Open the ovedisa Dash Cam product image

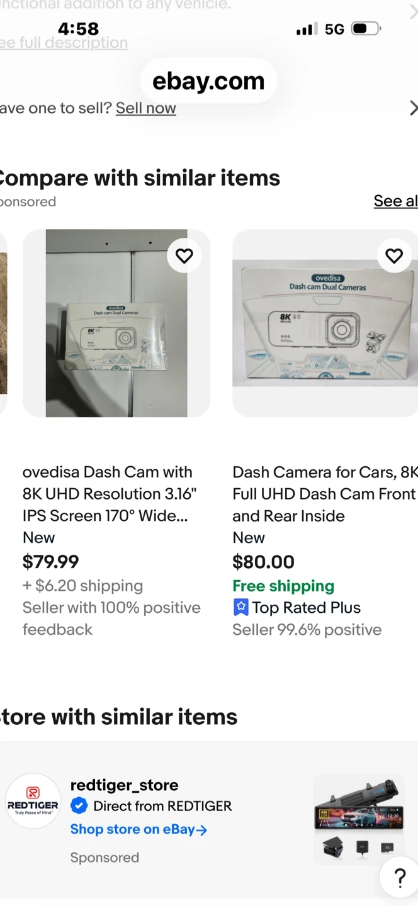coord(116,323)
